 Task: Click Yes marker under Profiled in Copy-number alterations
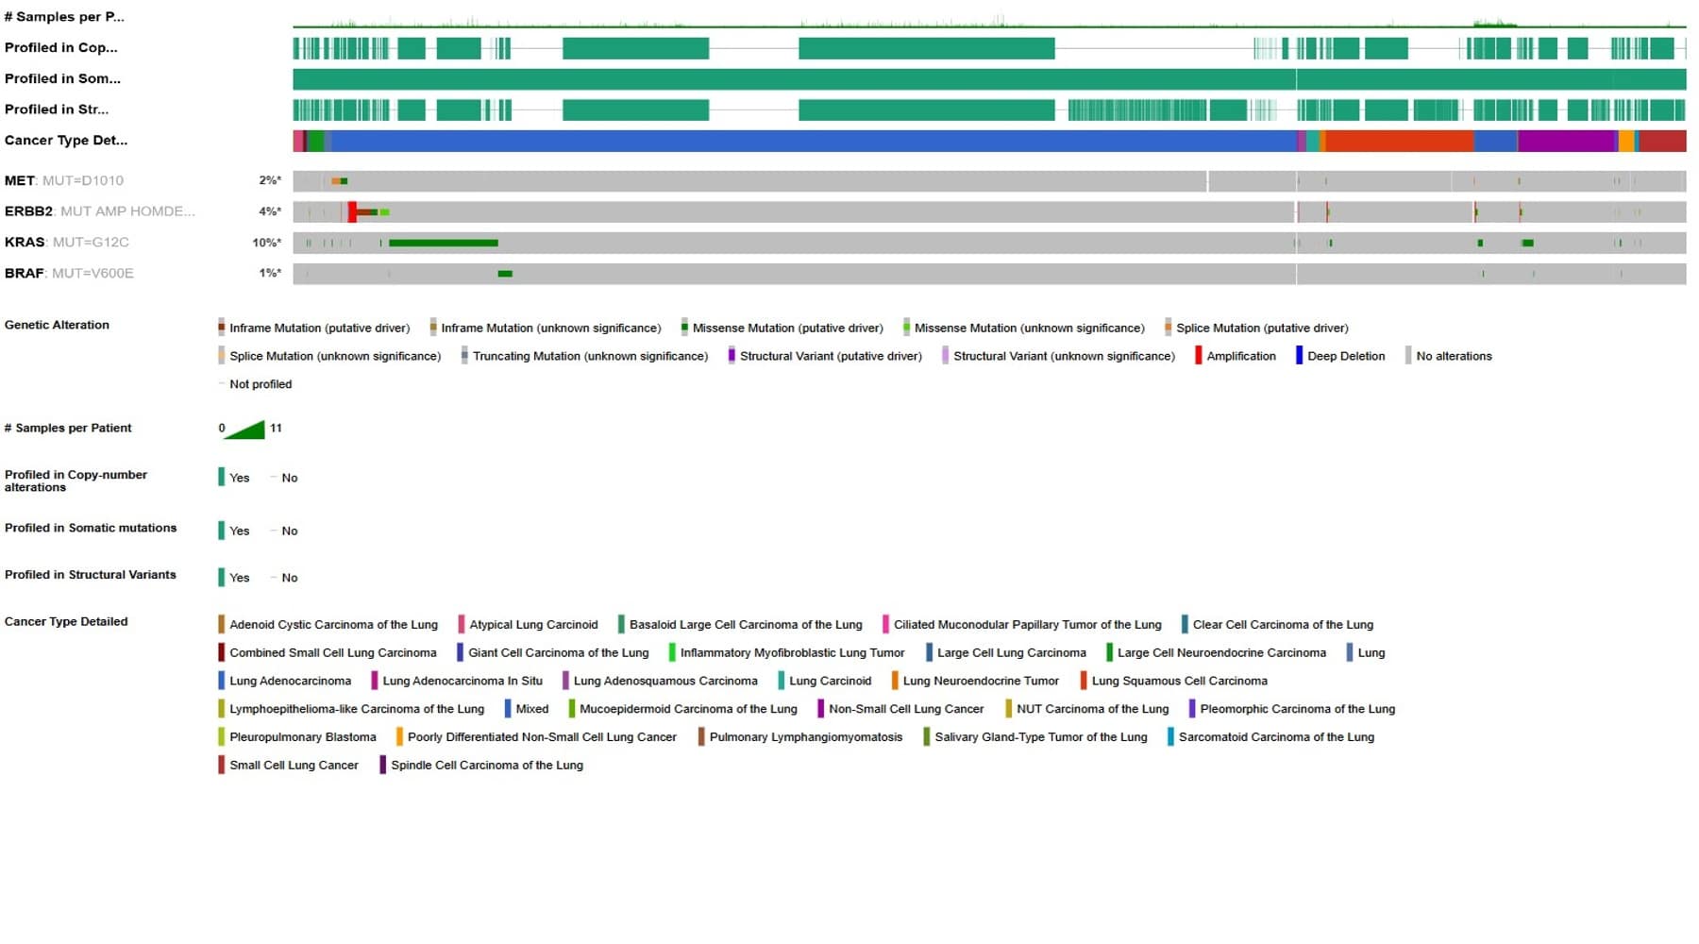pos(222,478)
